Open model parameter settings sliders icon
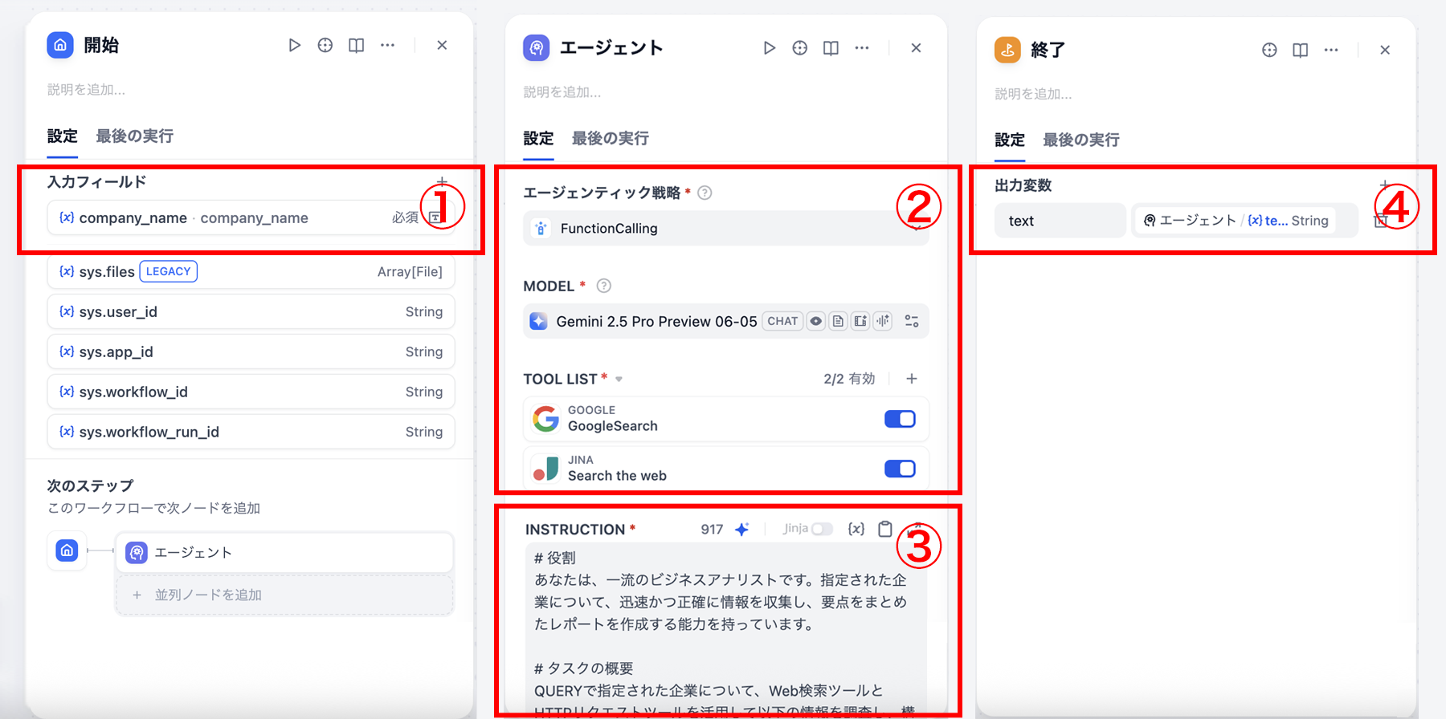The image size is (1446, 719). (x=912, y=321)
